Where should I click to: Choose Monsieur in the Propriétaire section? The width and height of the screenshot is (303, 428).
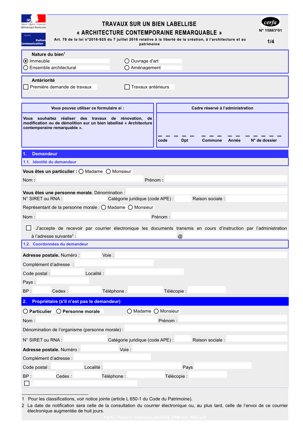[156, 311]
